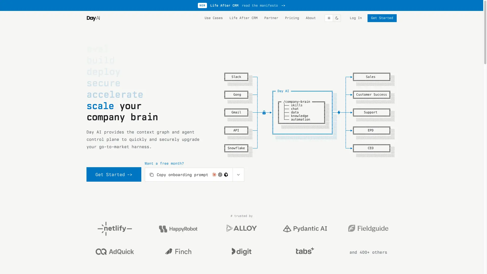Screen dimensions: 487x274
Task: Open the Use Cases menu
Action: (214, 18)
